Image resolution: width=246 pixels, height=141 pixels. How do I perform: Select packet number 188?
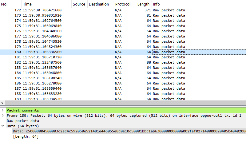pyautogui.click(x=123, y=94)
